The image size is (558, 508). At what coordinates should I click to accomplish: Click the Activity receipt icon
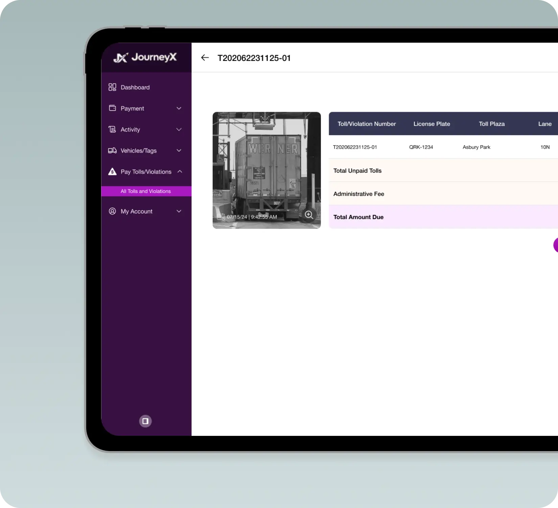tap(112, 129)
